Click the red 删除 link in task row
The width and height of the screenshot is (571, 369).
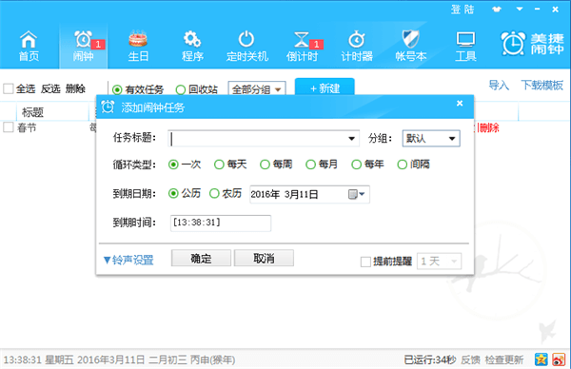click(489, 127)
